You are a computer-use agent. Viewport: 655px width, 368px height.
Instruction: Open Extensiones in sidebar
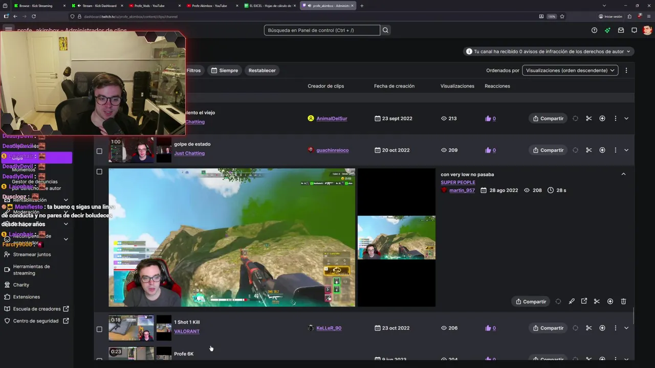26,297
